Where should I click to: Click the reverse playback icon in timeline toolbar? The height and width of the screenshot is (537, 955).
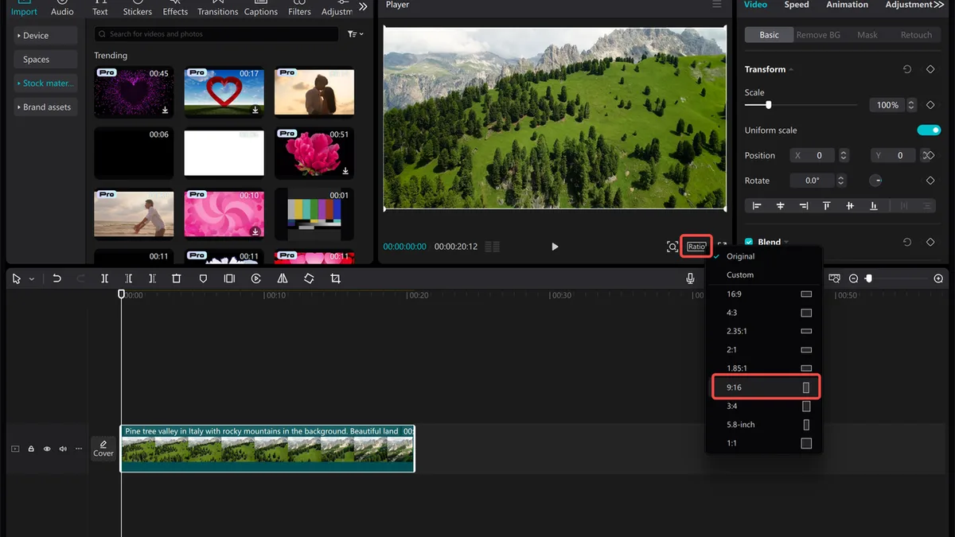pyautogui.click(x=256, y=278)
